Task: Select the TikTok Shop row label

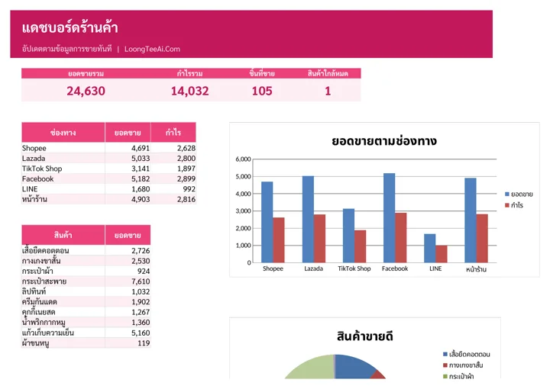Action: pos(42,169)
